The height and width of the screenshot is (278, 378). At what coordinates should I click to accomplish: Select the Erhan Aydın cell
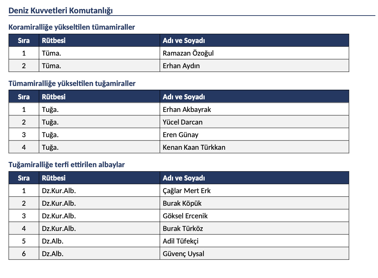coord(254,66)
